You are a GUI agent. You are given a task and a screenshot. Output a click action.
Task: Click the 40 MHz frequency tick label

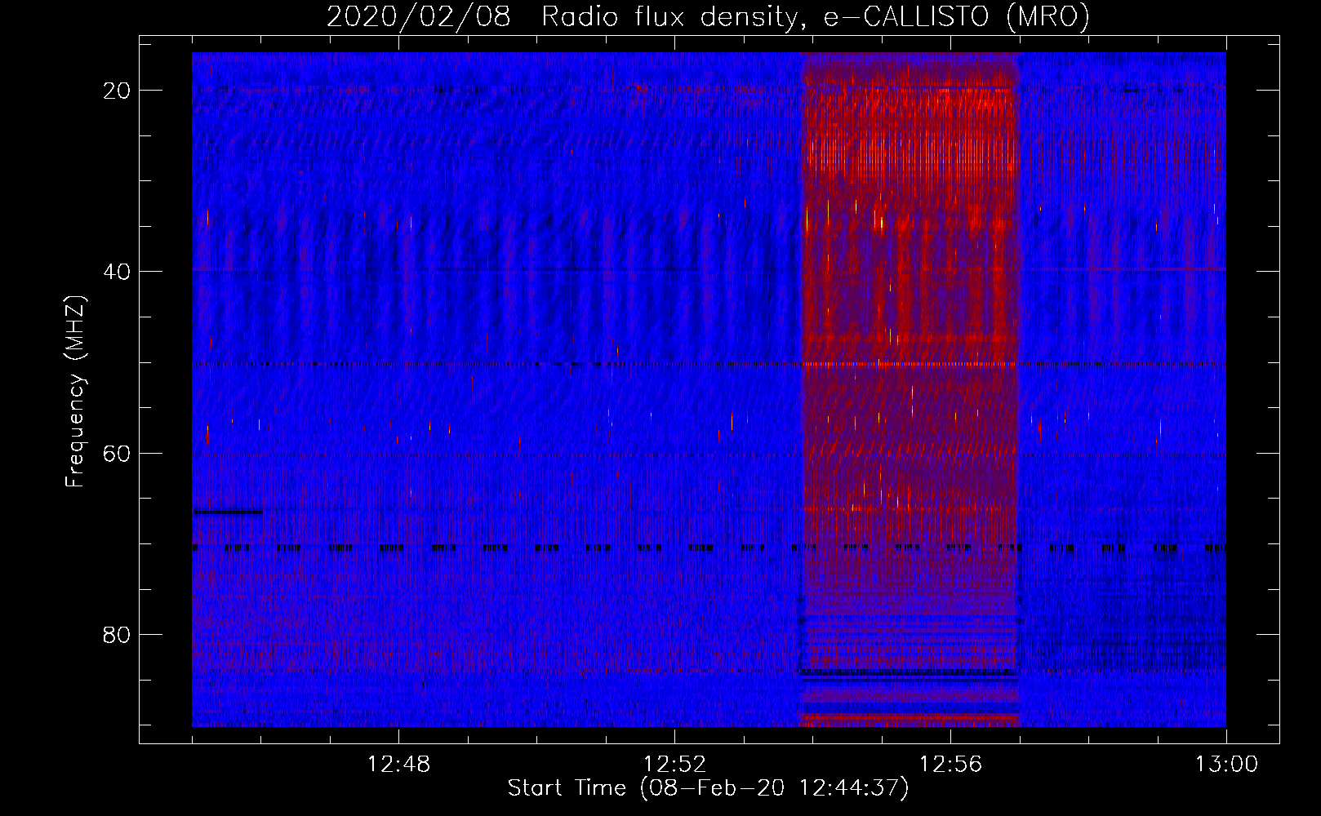tap(117, 272)
